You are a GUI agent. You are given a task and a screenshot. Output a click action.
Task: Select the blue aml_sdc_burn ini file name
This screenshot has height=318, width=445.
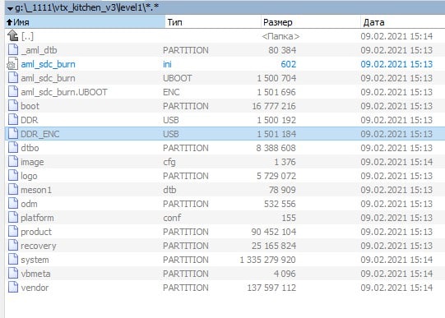coord(48,64)
